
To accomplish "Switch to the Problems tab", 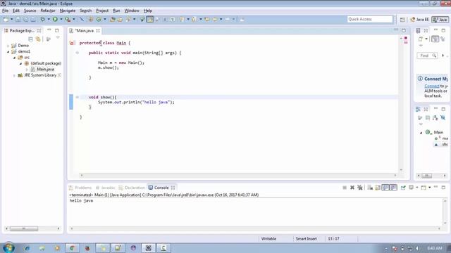I will pyautogui.click(x=80, y=188).
